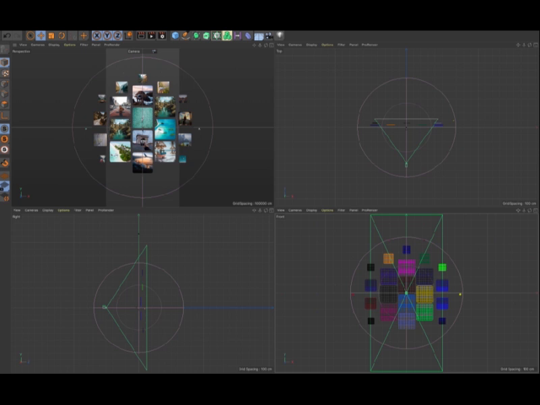
Task: Click the Camera label in Perspective viewport
Action: click(134, 51)
